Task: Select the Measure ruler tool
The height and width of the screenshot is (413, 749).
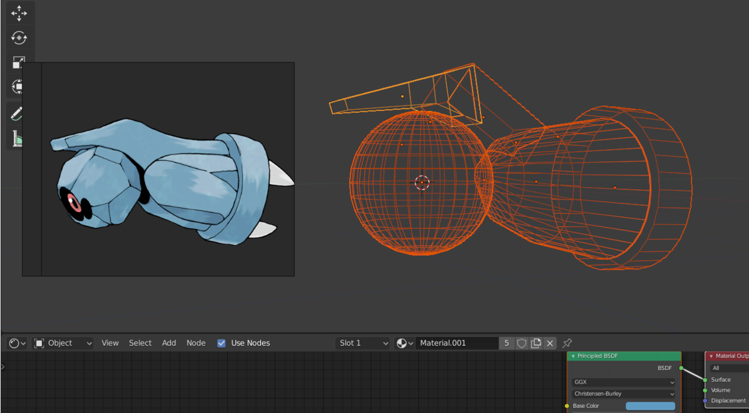Action: pyautogui.click(x=16, y=138)
